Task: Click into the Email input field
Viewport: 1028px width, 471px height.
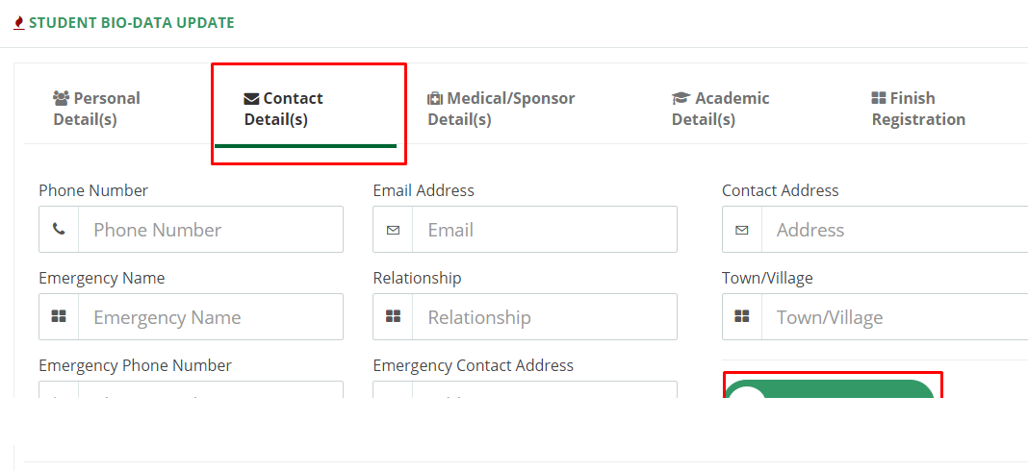Action: [x=544, y=230]
